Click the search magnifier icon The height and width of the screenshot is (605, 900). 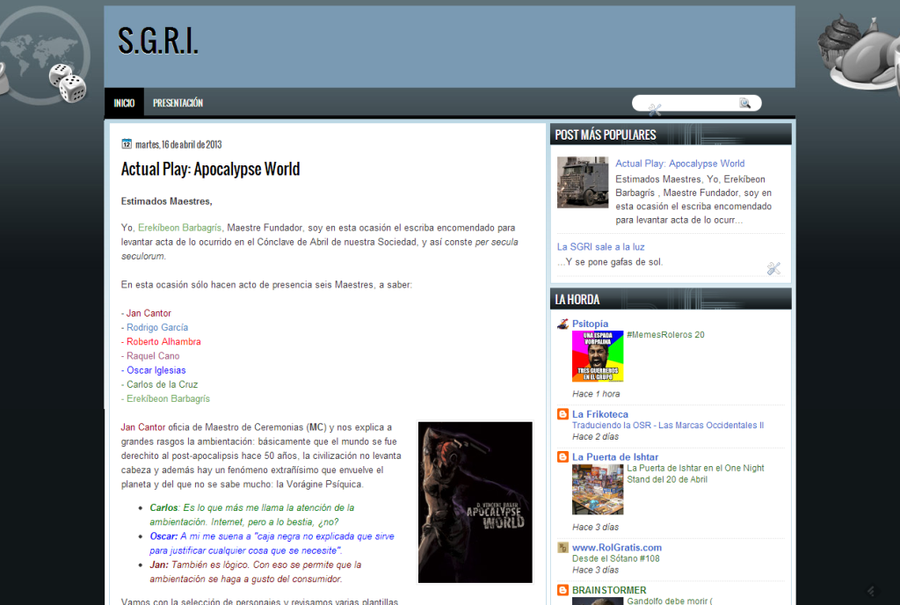click(x=745, y=103)
